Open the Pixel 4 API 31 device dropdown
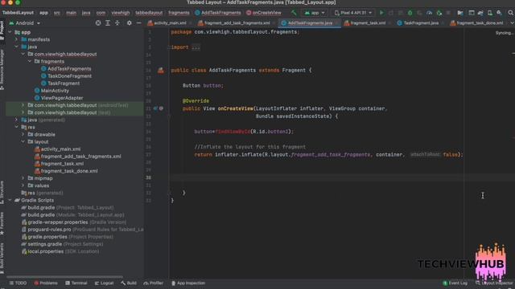515x289 pixels. pyautogui.click(x=353, y=13)
